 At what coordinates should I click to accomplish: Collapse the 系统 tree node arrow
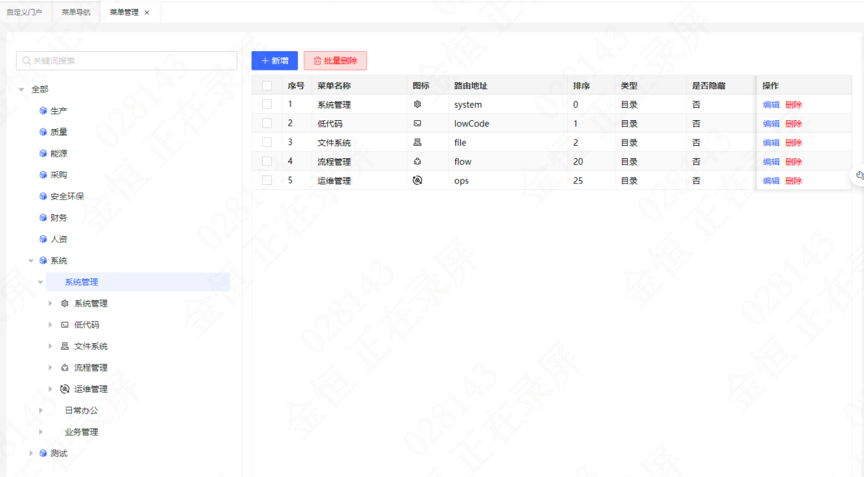coord(31,261)
